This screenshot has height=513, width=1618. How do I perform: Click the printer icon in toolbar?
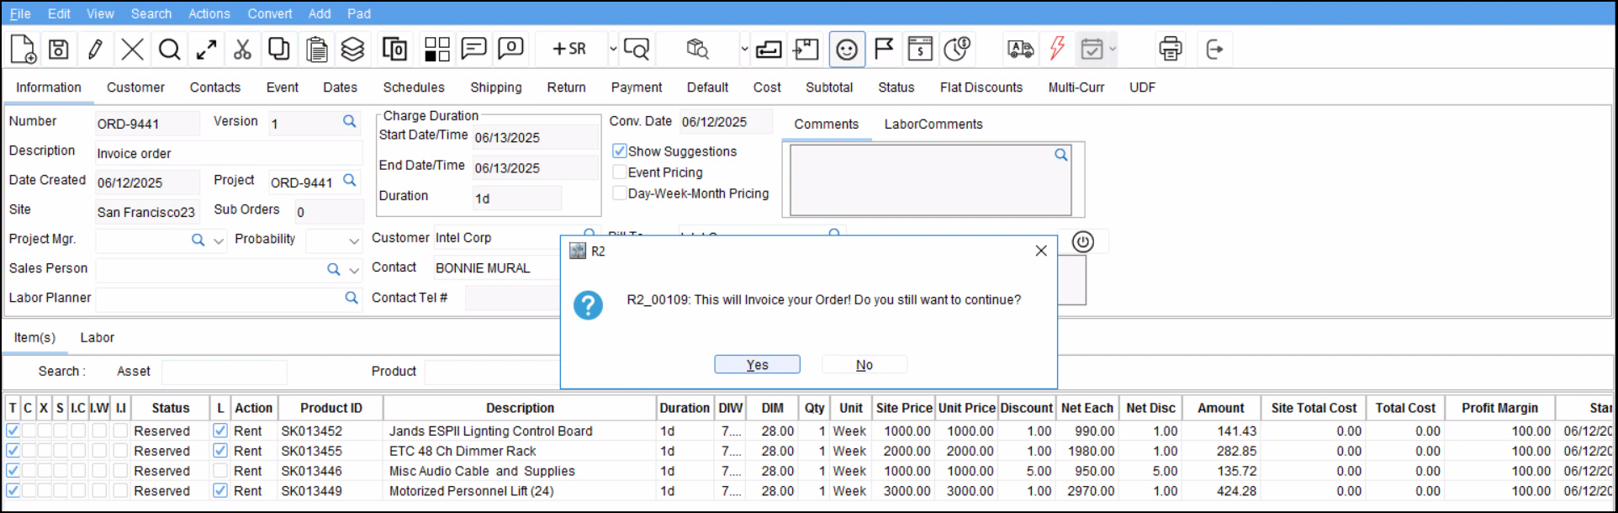point(1170,50)
